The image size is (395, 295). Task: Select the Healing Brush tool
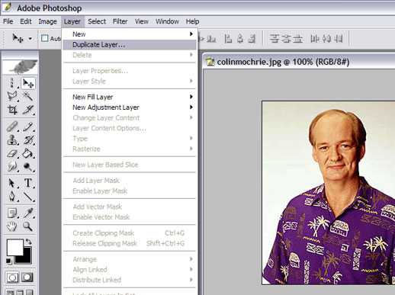(12, 127)
